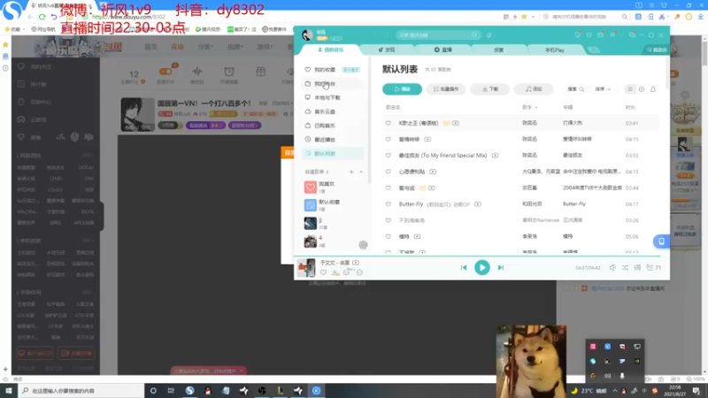Switch to the album disc view icon
The width and height of the screenshot is (708, 398).
[x=642, y=89]
